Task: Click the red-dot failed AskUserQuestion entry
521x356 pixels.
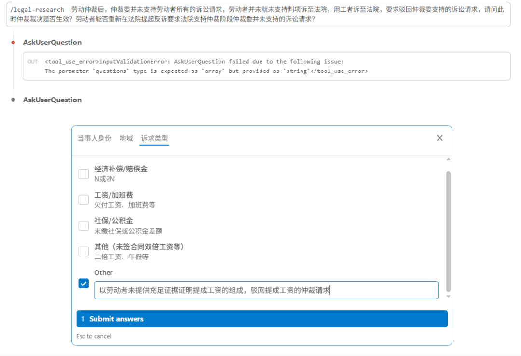Action: [x=52, y=42]
